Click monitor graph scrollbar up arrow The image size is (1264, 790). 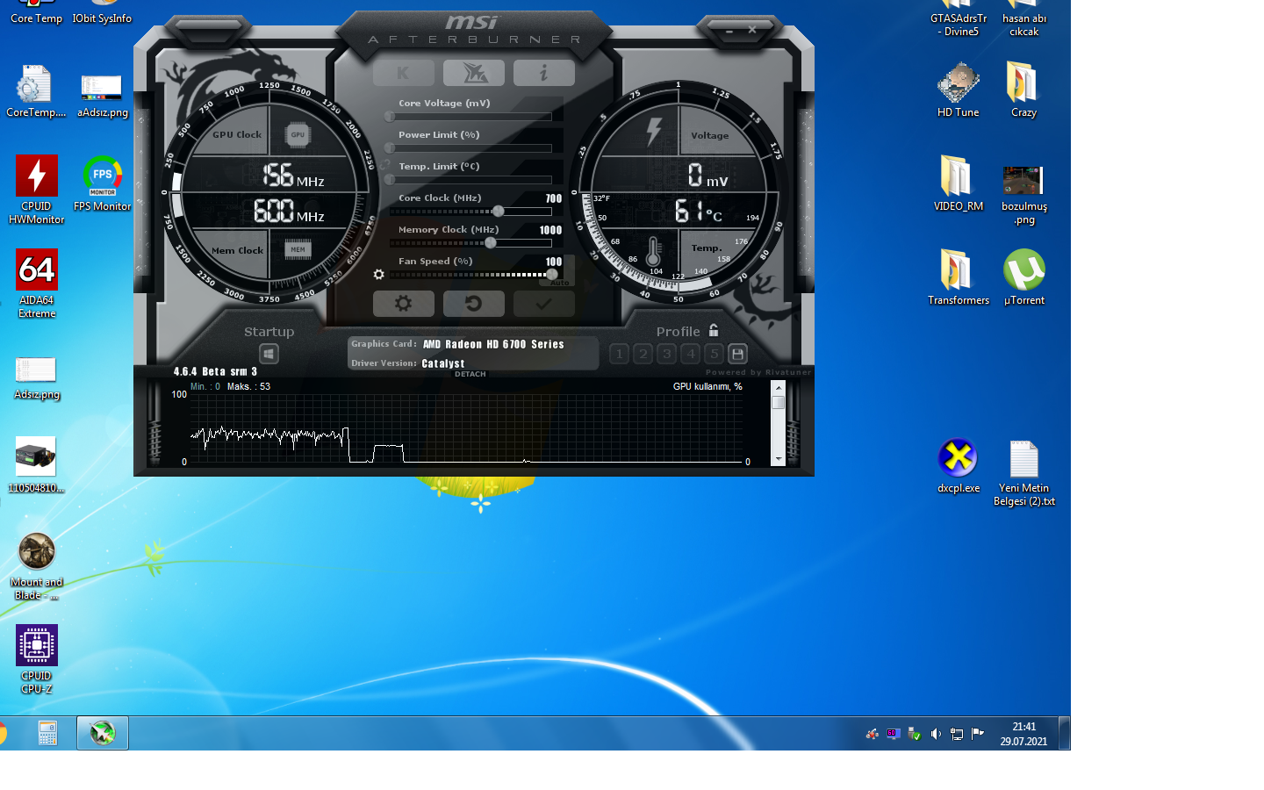pos(778,387)
